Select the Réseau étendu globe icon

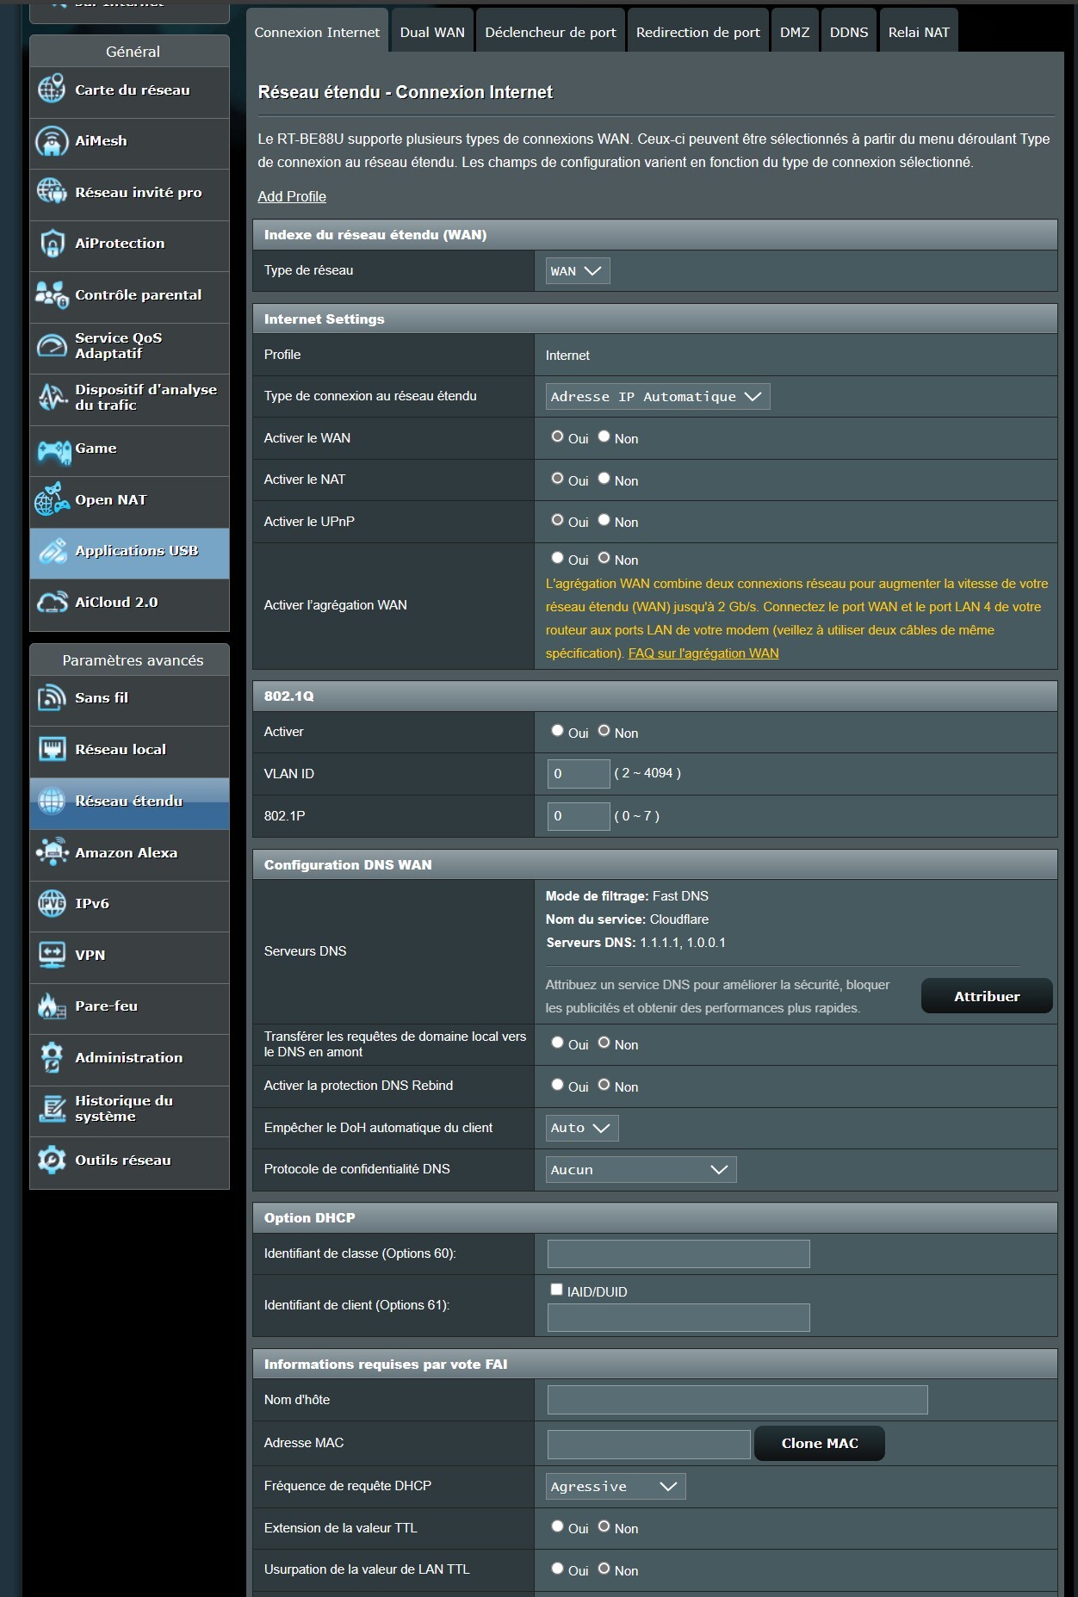(52, 801)
